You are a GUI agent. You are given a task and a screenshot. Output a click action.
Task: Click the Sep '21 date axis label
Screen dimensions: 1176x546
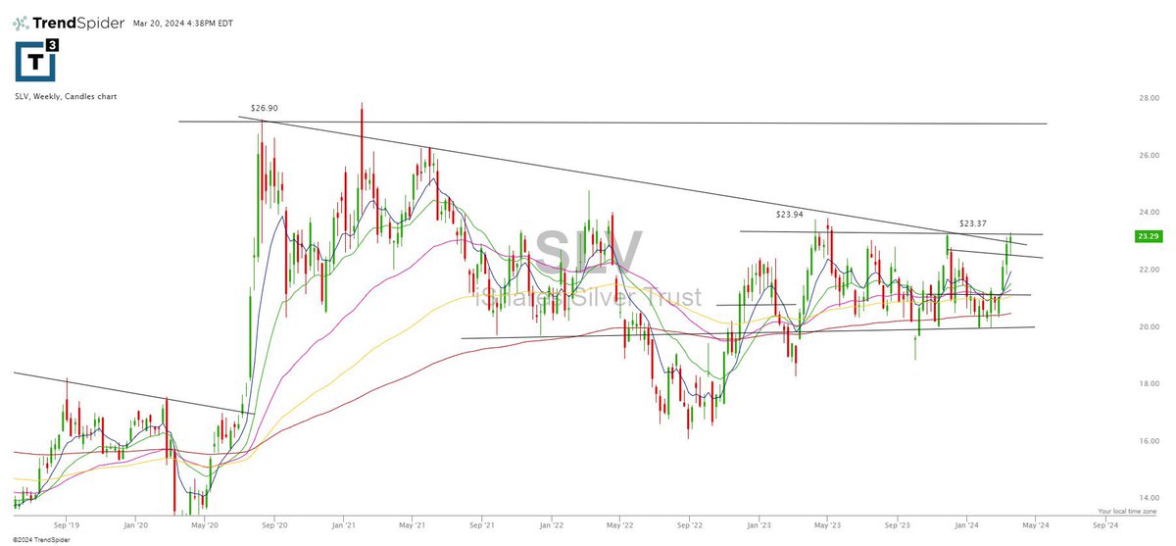(483, 525)
